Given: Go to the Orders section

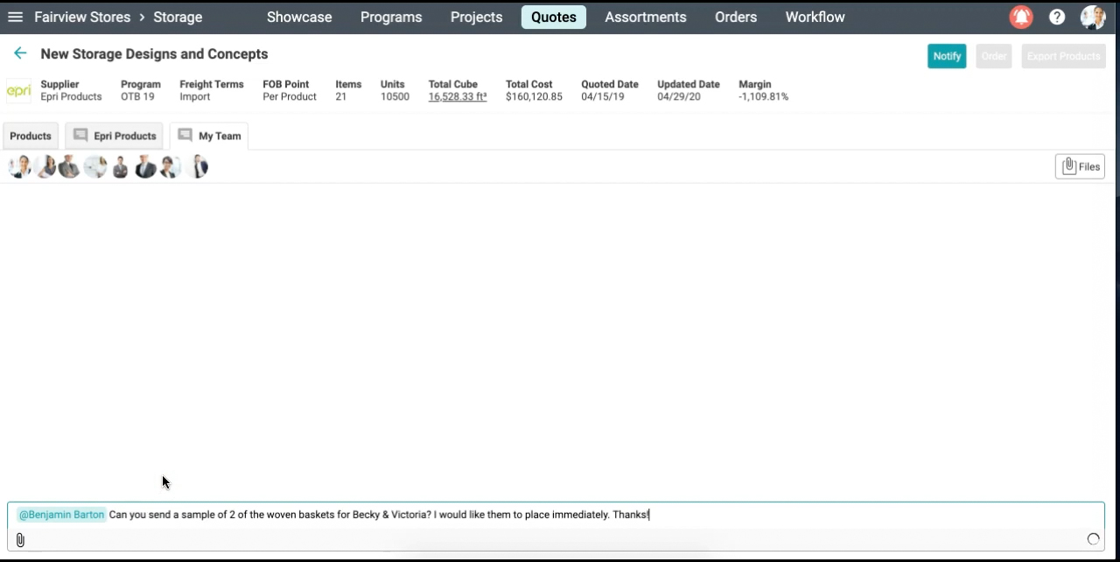Looking at the screenshot, I should point(736,17).
